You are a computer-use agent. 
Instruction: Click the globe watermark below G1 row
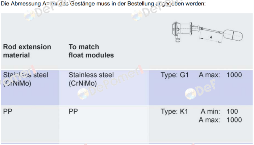point(191,94)
